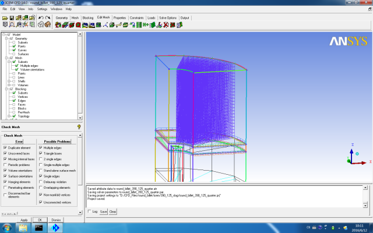This screenshot has height=233, width=373.
Task: Click Clear button in message window
Action: 113,211
